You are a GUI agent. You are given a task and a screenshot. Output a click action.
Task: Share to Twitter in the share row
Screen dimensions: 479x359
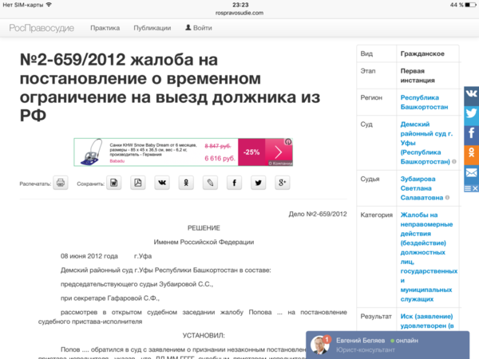point(258,183)
